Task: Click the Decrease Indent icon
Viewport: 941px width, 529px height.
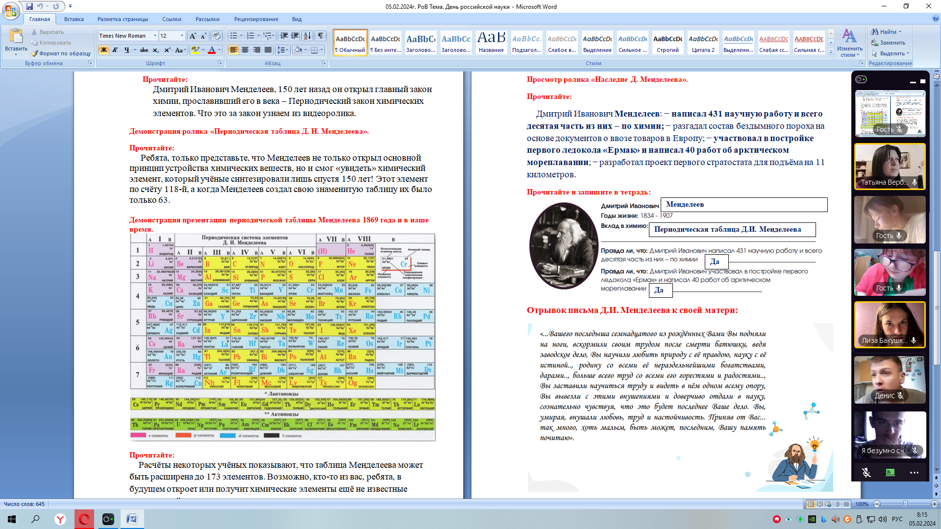Action: pyautogui.click(x=284, y=36)
